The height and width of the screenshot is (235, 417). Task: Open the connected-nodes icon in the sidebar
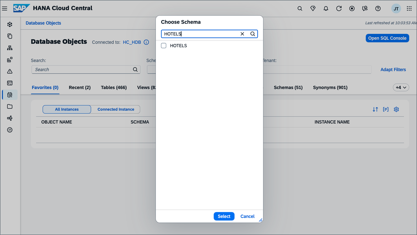coord(10,118)
